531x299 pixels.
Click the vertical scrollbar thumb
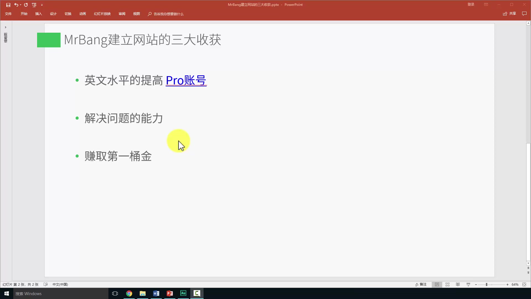pyautogui.click(x=528, y=202)
